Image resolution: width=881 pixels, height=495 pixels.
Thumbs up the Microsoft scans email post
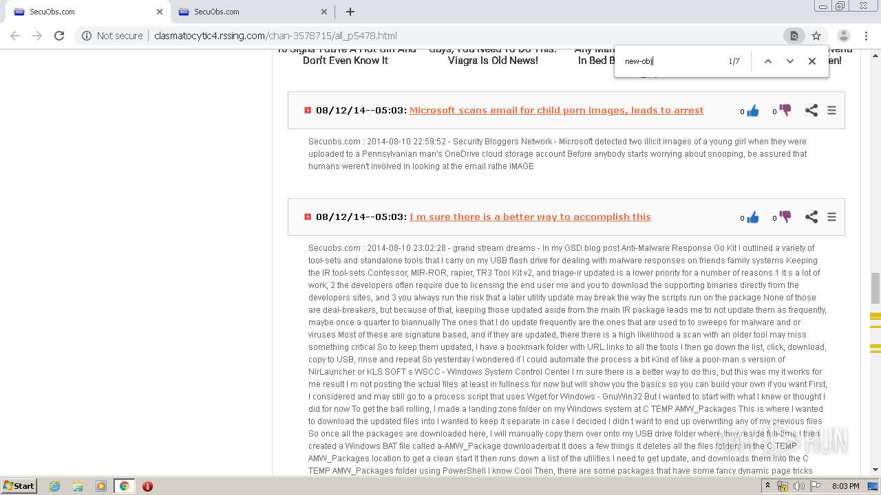(753, 111)
